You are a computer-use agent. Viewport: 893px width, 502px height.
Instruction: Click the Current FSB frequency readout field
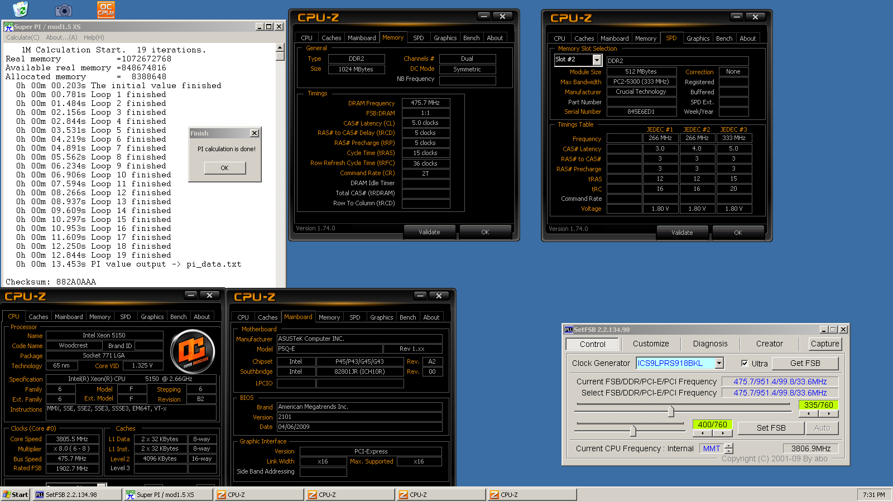(780, 382)
